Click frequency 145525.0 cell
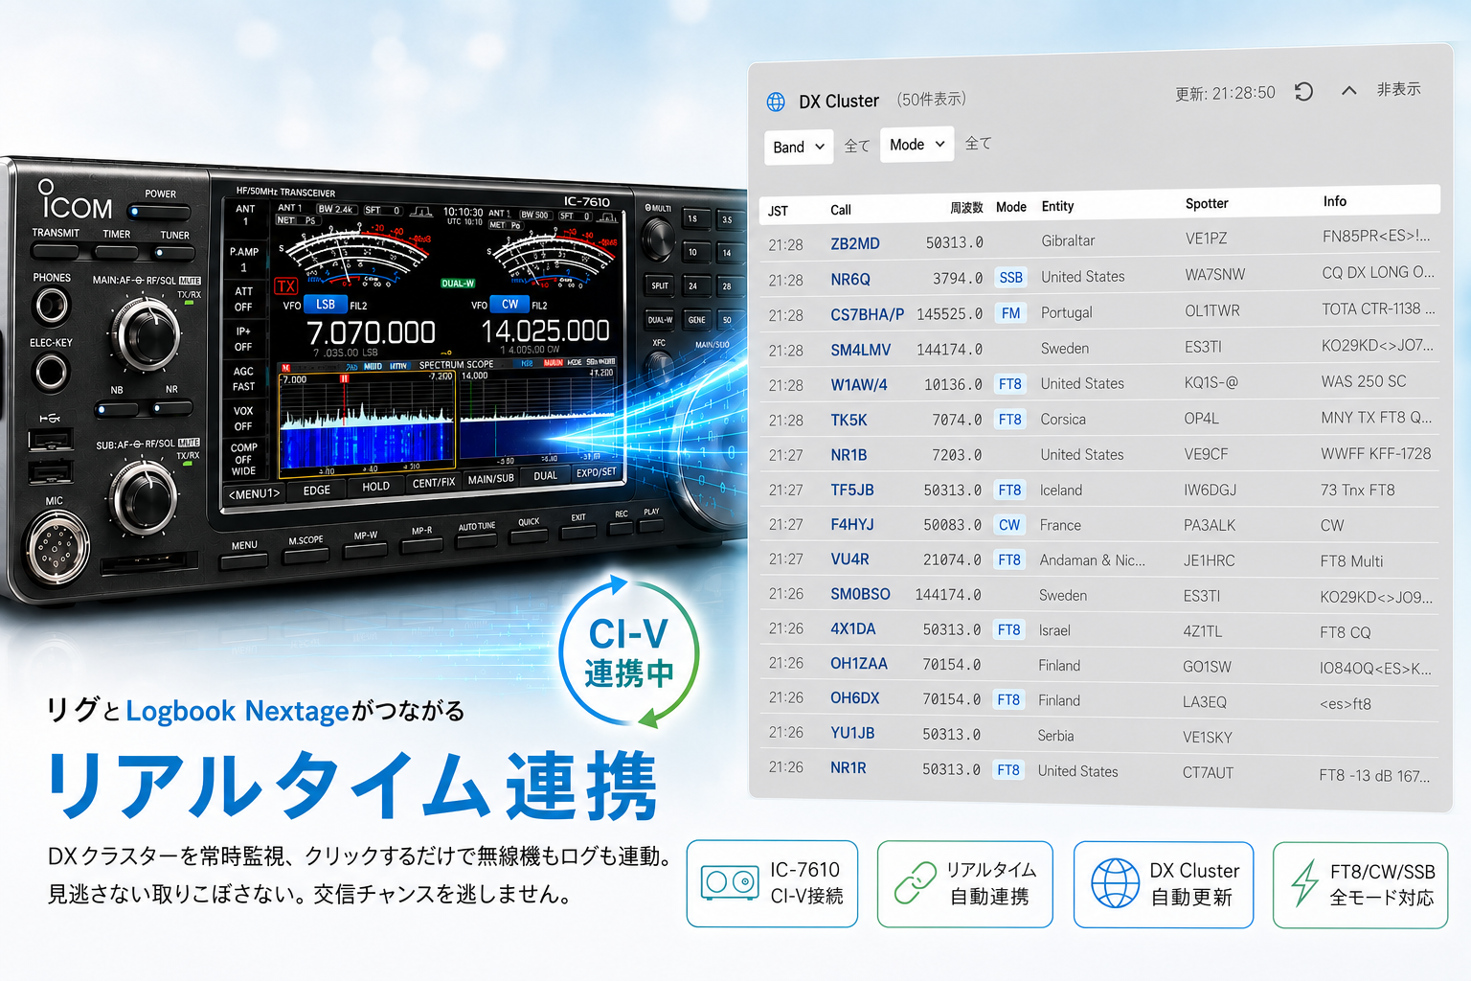This screenshot has width=1471, height=981. pos(949,314)
